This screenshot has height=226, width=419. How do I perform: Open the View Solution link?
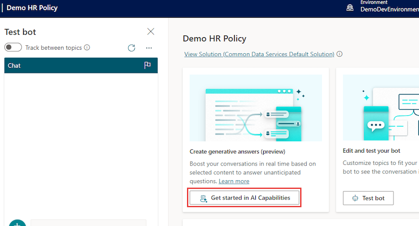pos(259,54)
